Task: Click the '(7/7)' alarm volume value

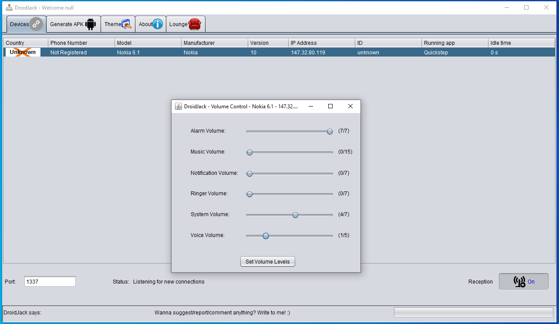Action: (344, 131)
